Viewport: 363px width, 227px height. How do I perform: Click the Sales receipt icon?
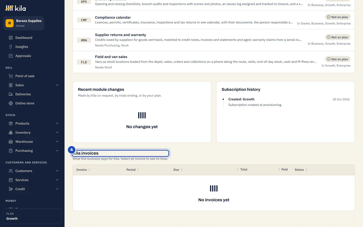[11, 85]
